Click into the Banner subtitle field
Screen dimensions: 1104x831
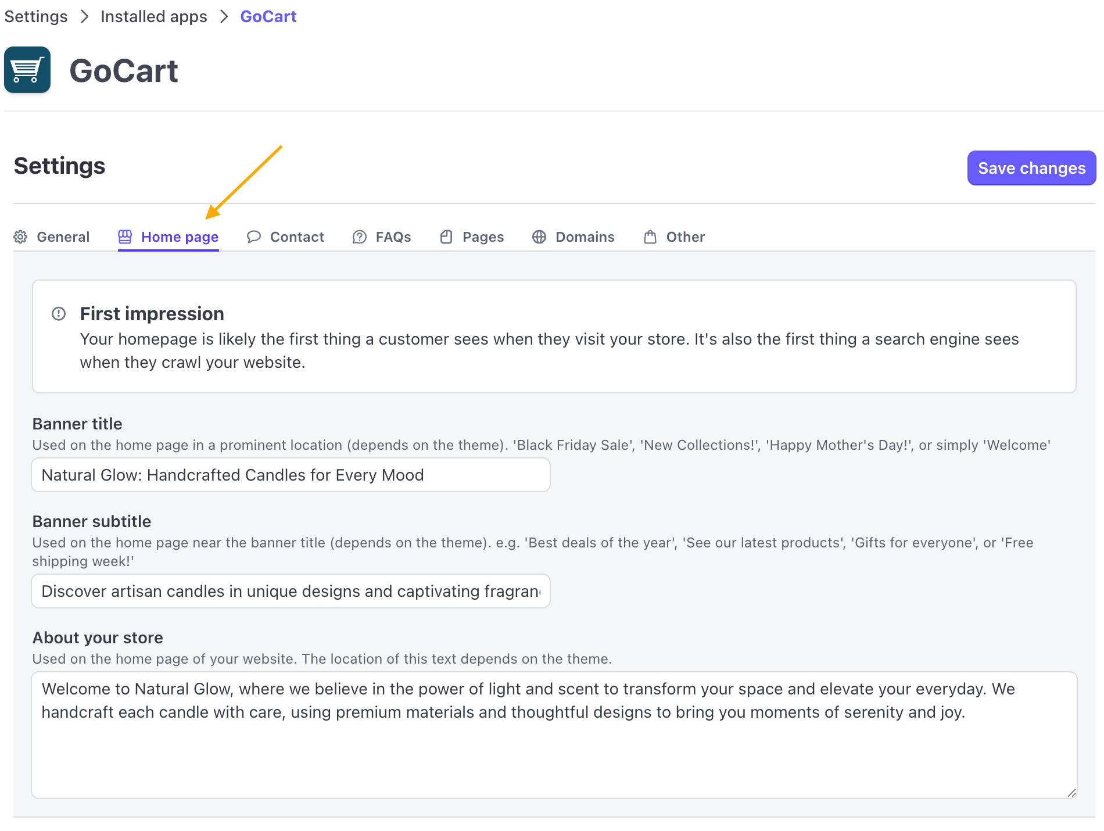[291, 591]
